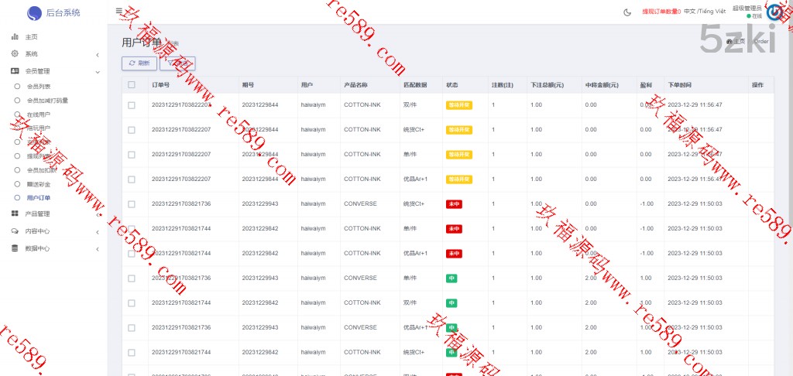793x376 pixels.
Task: Check the CONVERSE 统货Ct+ row checkbox
Action: click(x=132, y=204)
